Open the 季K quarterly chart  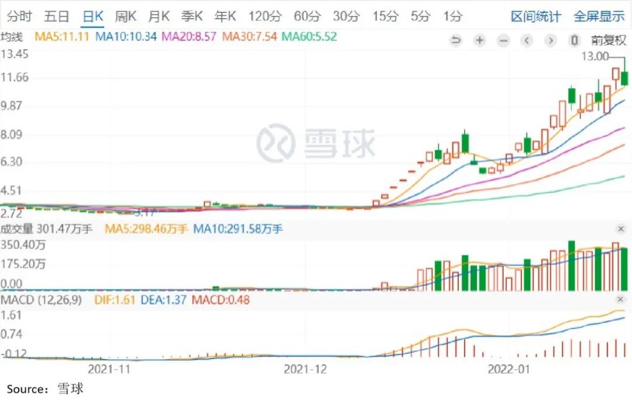tap(191, 16)
